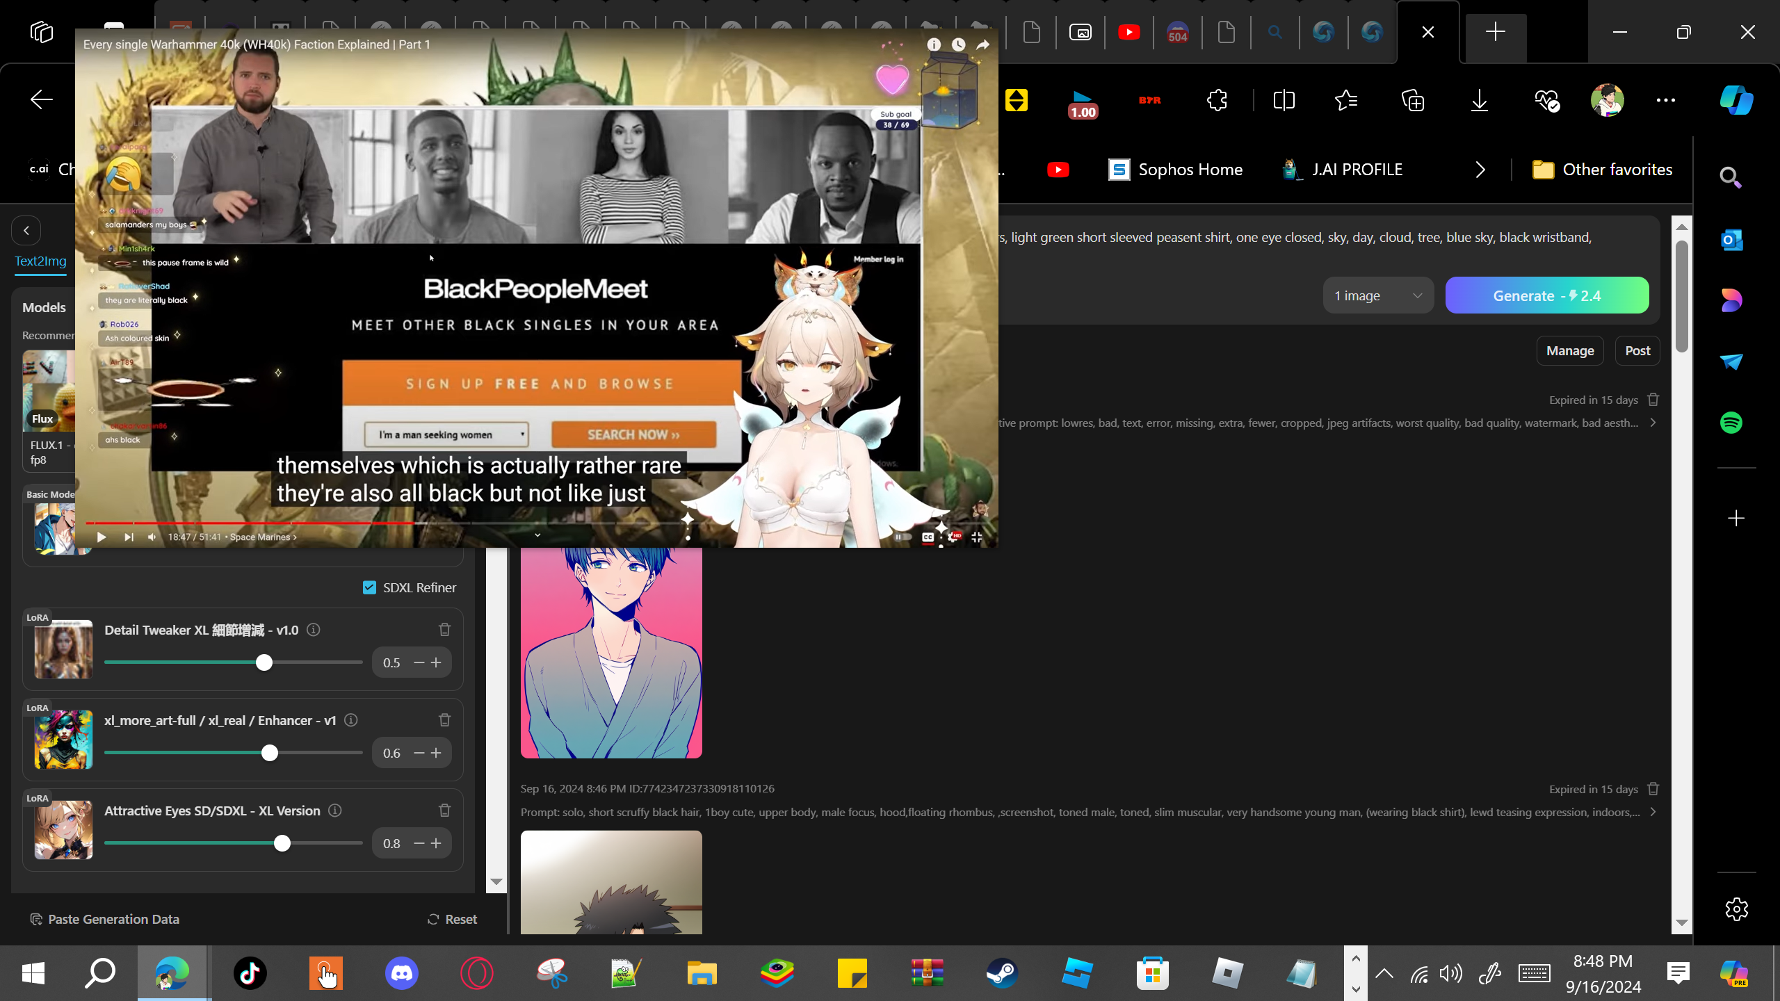Image resolution: width=1780 pixels, height=1001 pixels.
Task: Play the picture-in-picture YouTube video
Action: click(102, 537)
